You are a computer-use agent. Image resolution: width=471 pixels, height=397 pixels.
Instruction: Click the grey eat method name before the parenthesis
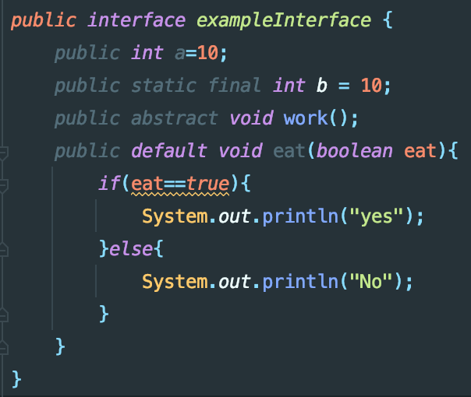click(x=289, y=151)
